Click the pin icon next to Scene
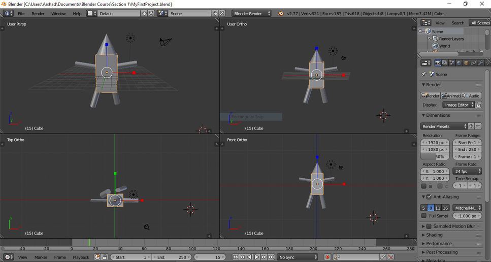The width and height of the screenshot is (491, 262). click(424, 74)
